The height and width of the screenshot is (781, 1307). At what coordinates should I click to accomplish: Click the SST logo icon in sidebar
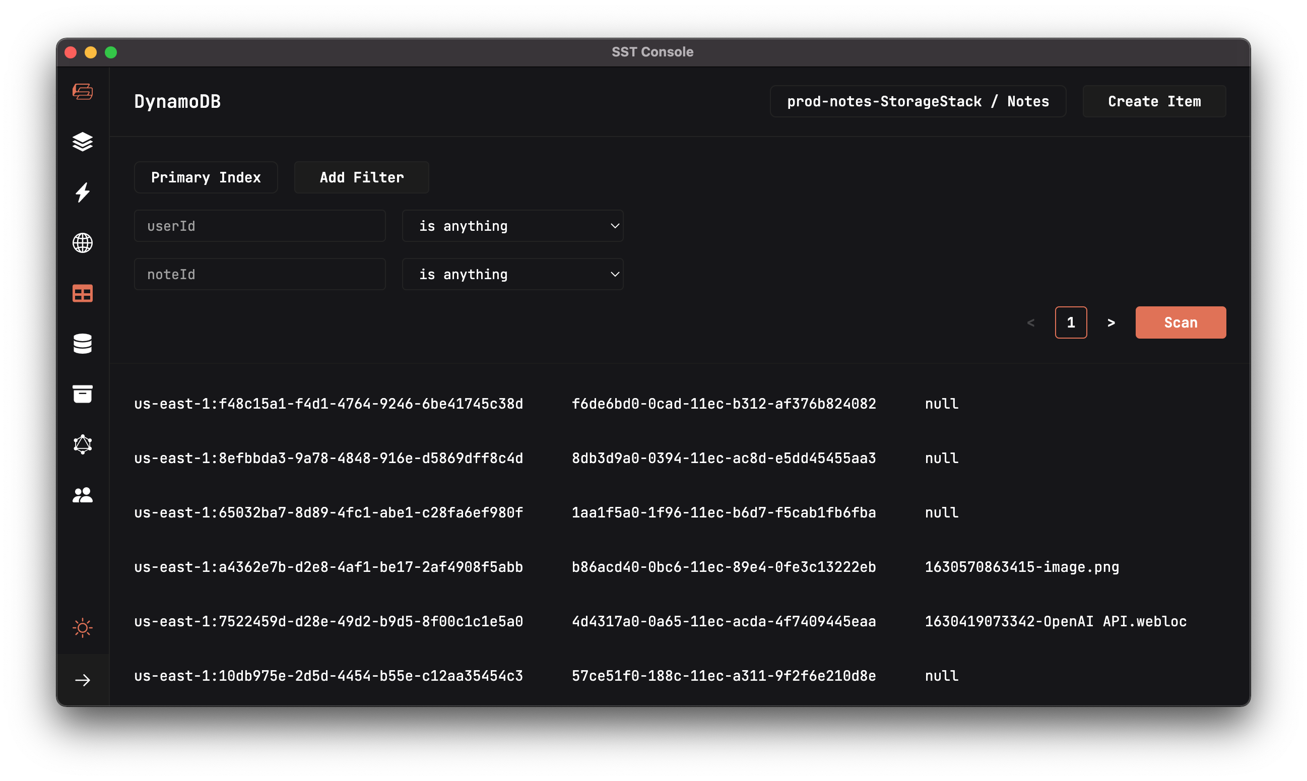click(83, 92)
